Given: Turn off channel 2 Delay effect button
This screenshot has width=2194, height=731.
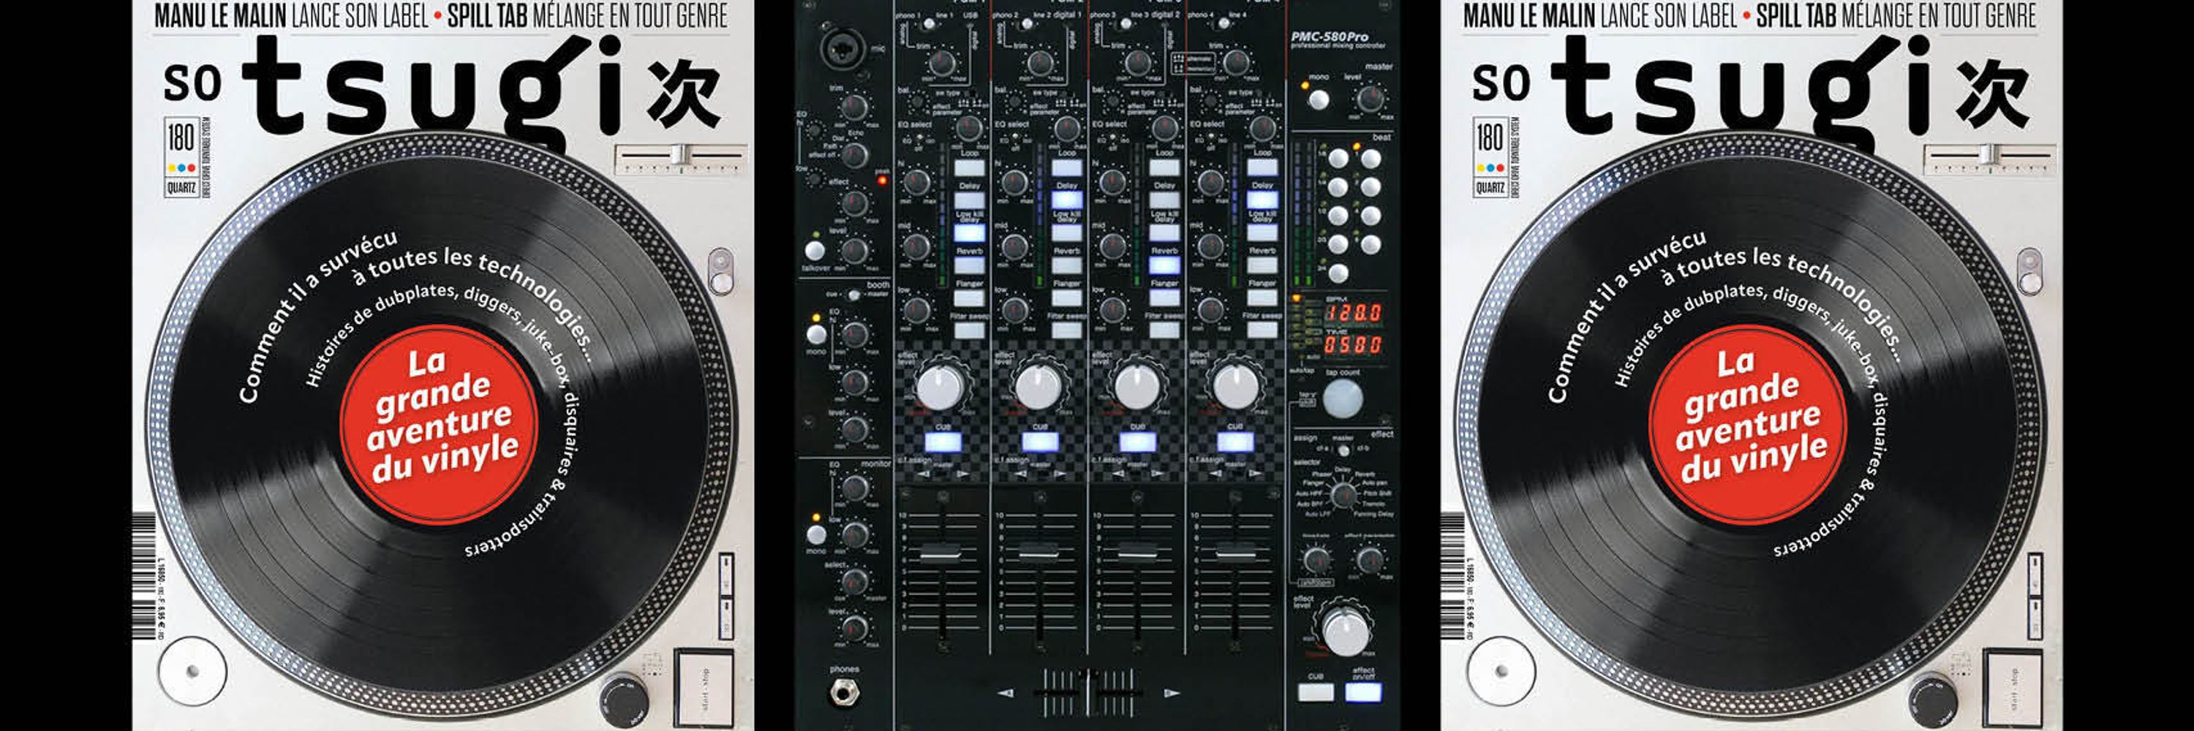Looking at the screenshot, I should (1066, 200).
